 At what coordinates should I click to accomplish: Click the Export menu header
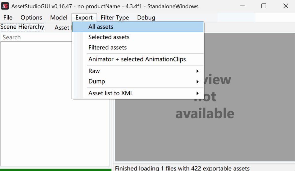pos(84,18)
